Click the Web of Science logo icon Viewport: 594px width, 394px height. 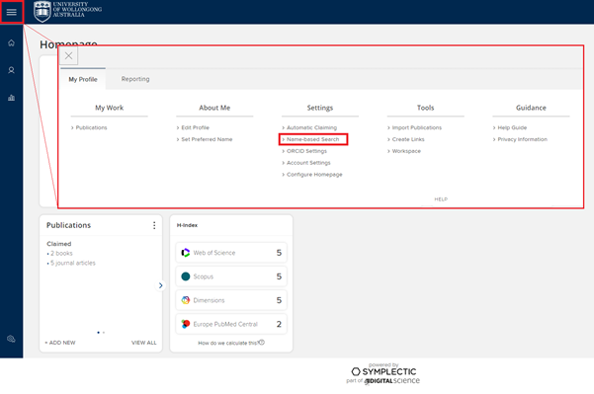tap(186, 253)
